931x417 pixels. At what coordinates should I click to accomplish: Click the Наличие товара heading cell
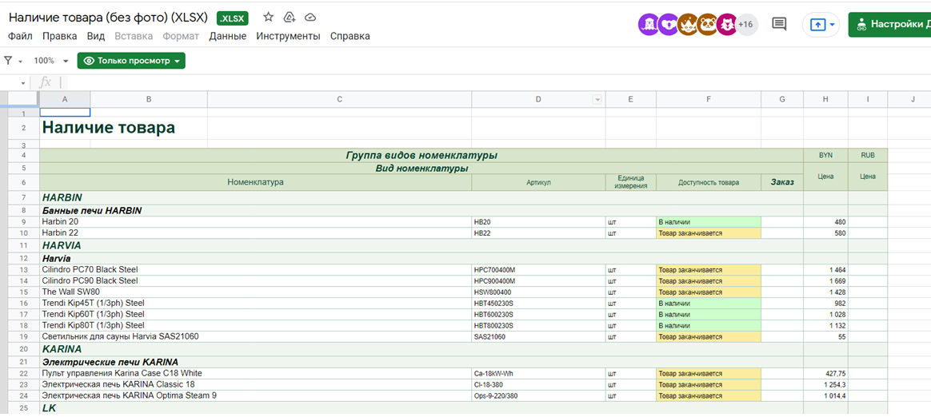tap(109, 128)
